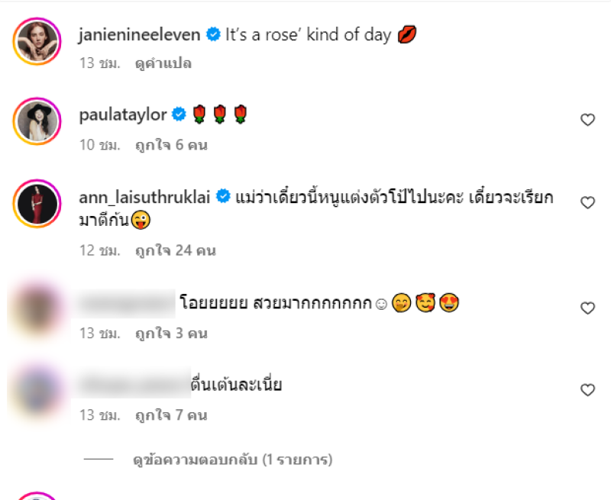Screen dimensions: 611x500
Task: Click the paulataylor username
Action: (x=123, y=115)
